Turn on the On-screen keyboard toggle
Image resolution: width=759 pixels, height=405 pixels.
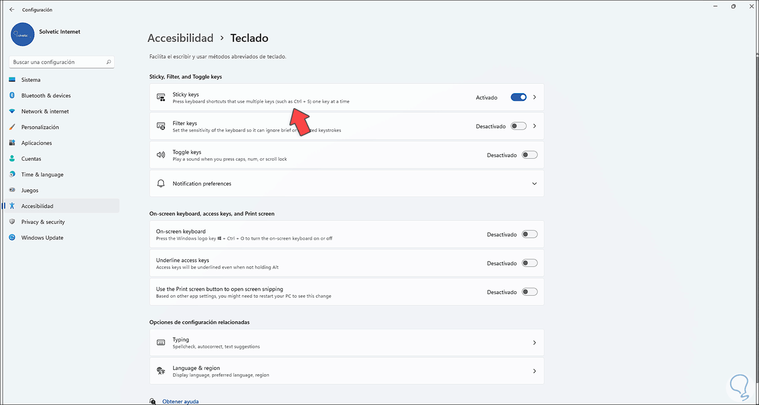tap(529, 235)
